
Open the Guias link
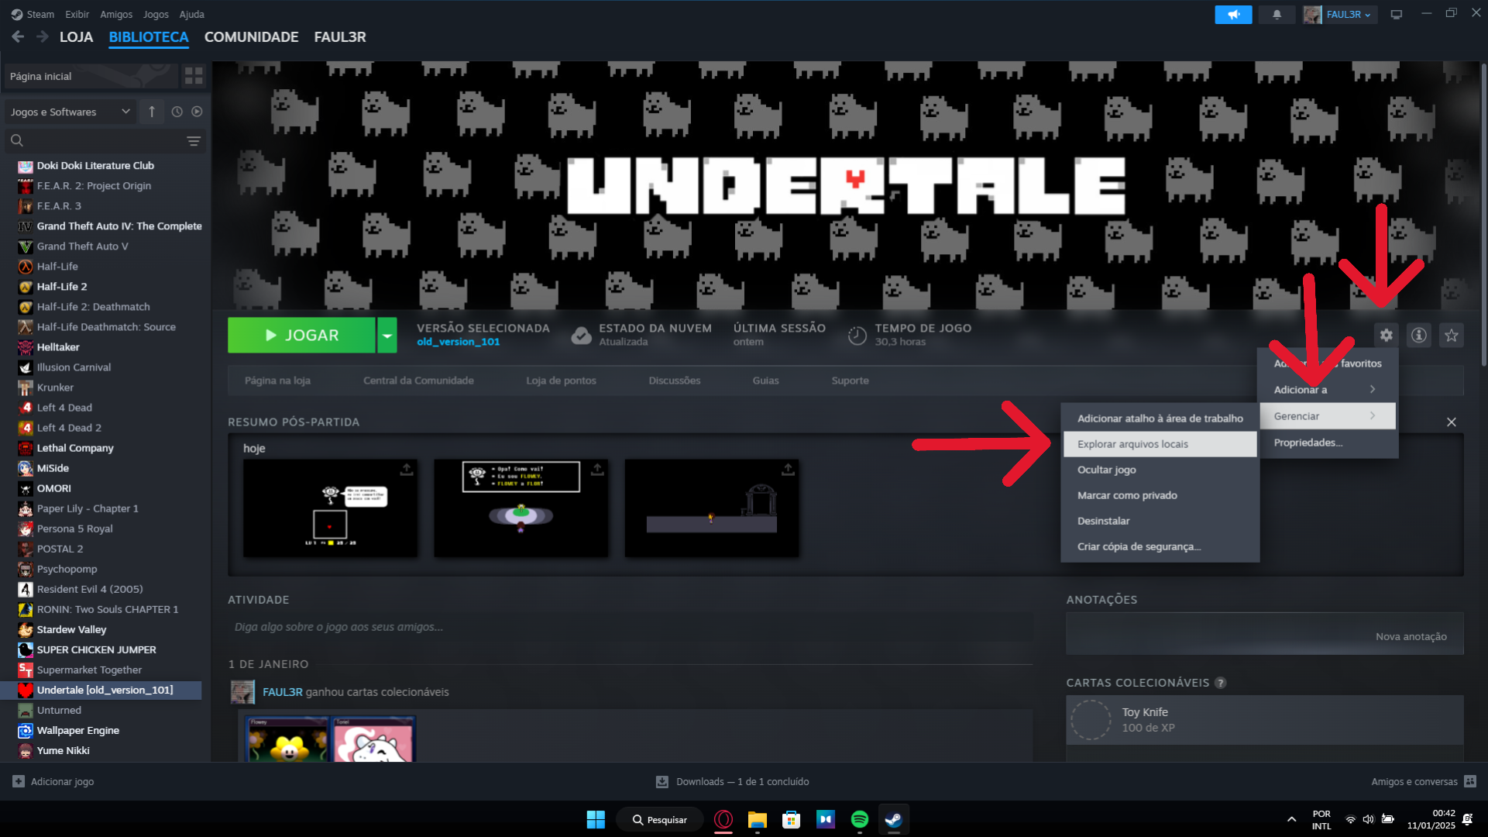coord(765,381)
